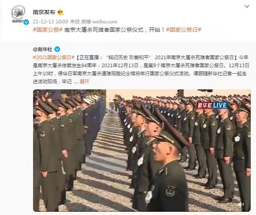This screenshot has height=215, width=256.
Task: Open the post timestamp 21-12-13 10:00
Action: click(50, 21)
